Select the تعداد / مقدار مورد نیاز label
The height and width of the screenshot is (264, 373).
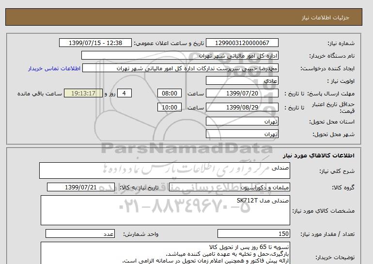click(x=327, y=234)
